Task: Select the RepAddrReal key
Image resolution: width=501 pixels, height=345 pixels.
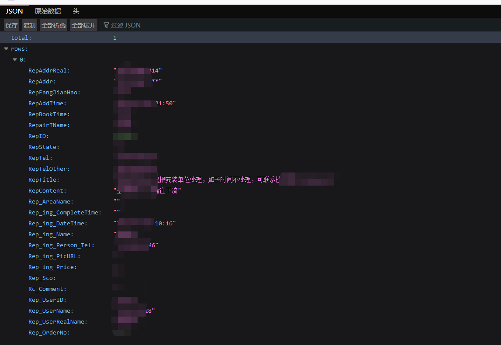Action: pos(49,71)
